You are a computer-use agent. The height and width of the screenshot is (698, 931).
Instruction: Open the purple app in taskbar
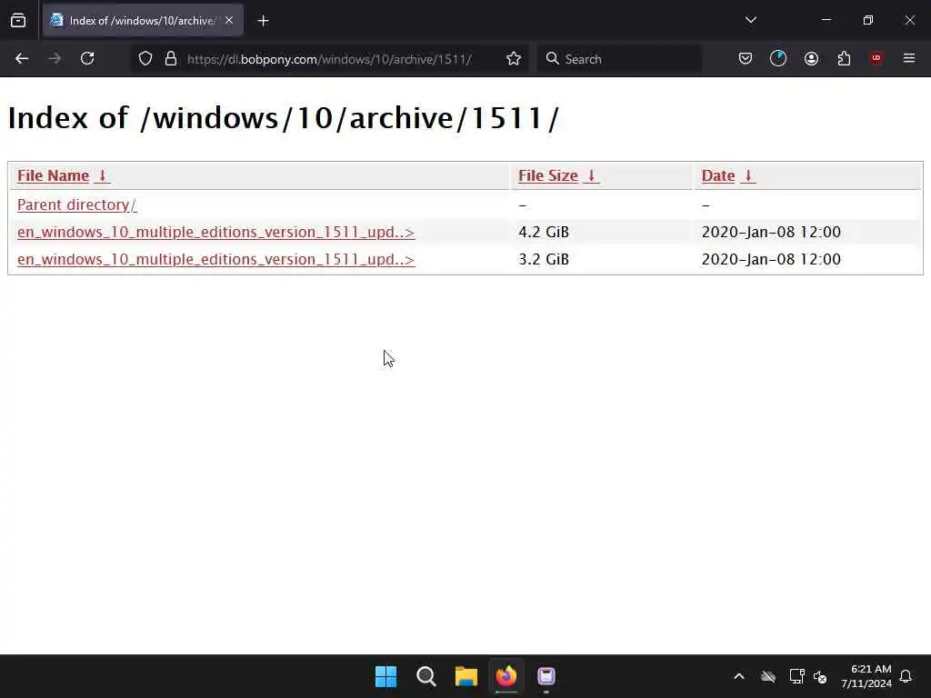point(546,676)
